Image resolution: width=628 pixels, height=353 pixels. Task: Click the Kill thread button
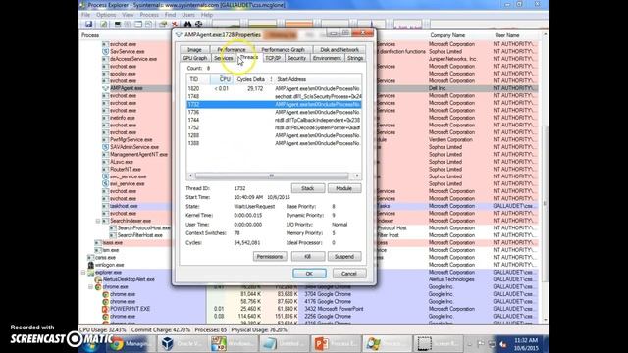307,257
